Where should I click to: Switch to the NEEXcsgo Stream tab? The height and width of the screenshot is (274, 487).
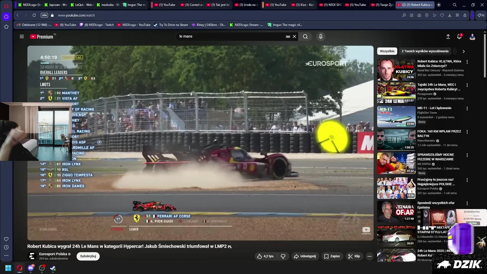tap(29, 5)
